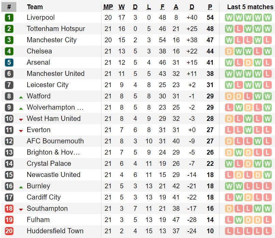This screenshot has height=238, width=275.
Task: Click the Team column header
Action: [x=35, y=7]
